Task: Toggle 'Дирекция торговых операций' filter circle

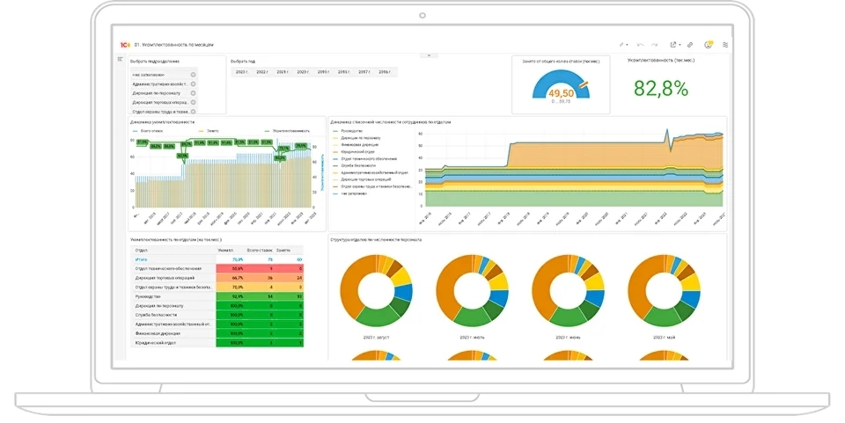Action: coord(193,103)
